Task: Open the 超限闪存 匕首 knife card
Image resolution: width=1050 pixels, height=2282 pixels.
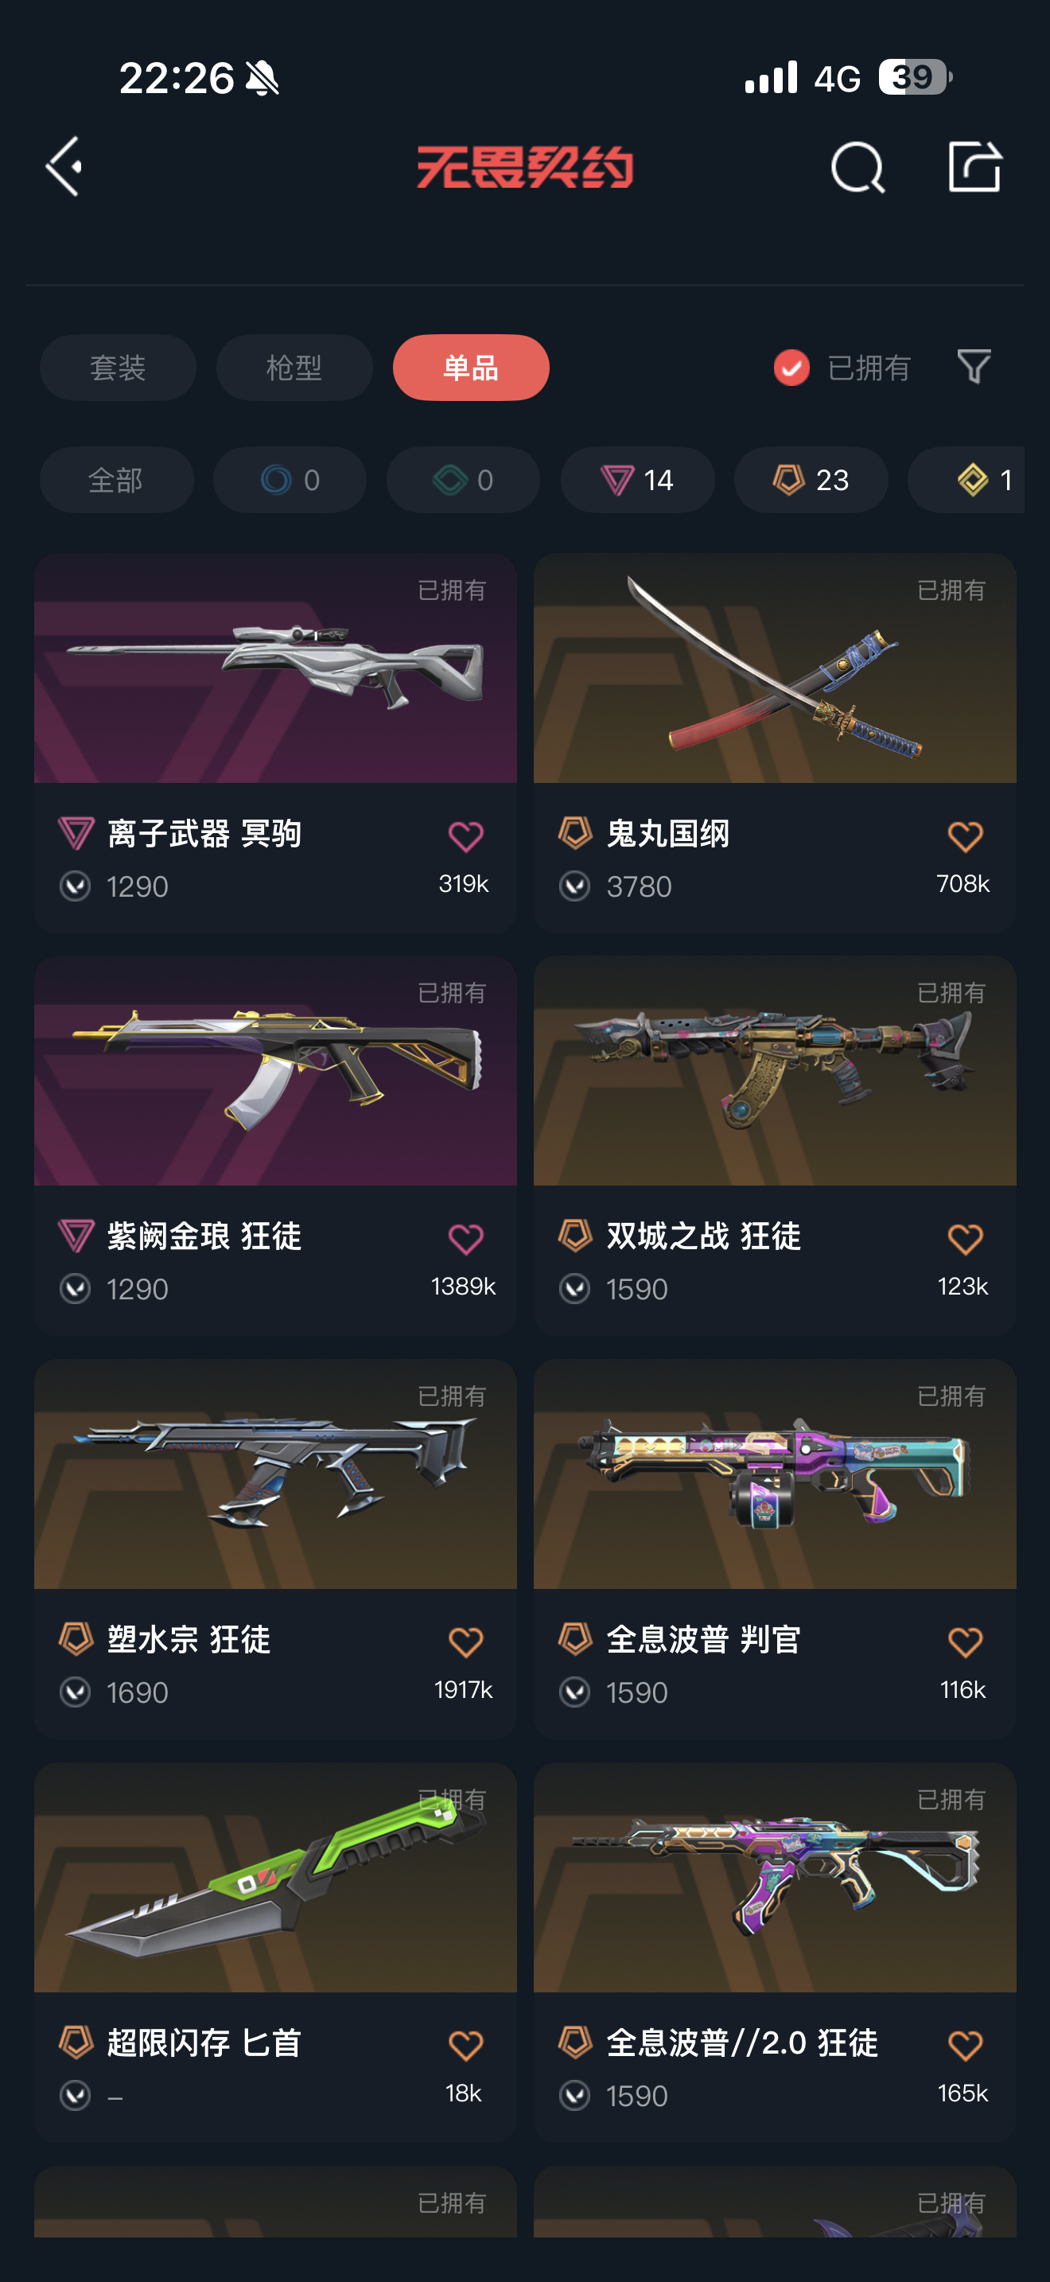Action: pyautogui.click(x=275, y=1953)
